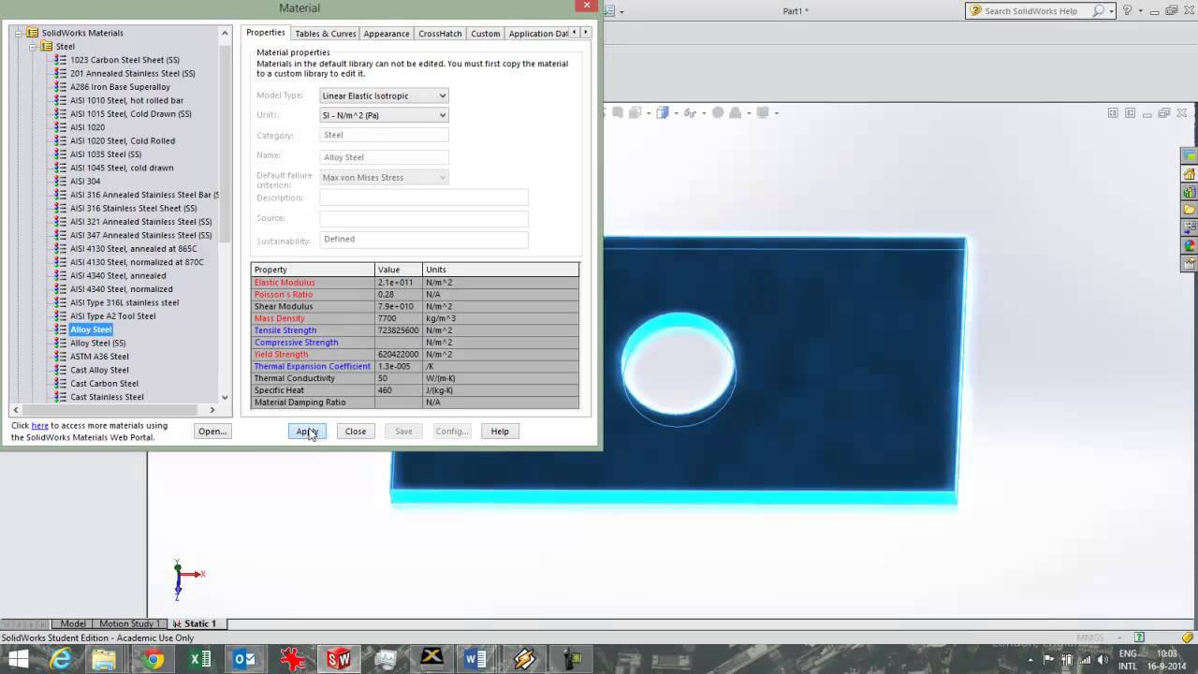Open Custom Properties task pane tab

pos(1190,263)
